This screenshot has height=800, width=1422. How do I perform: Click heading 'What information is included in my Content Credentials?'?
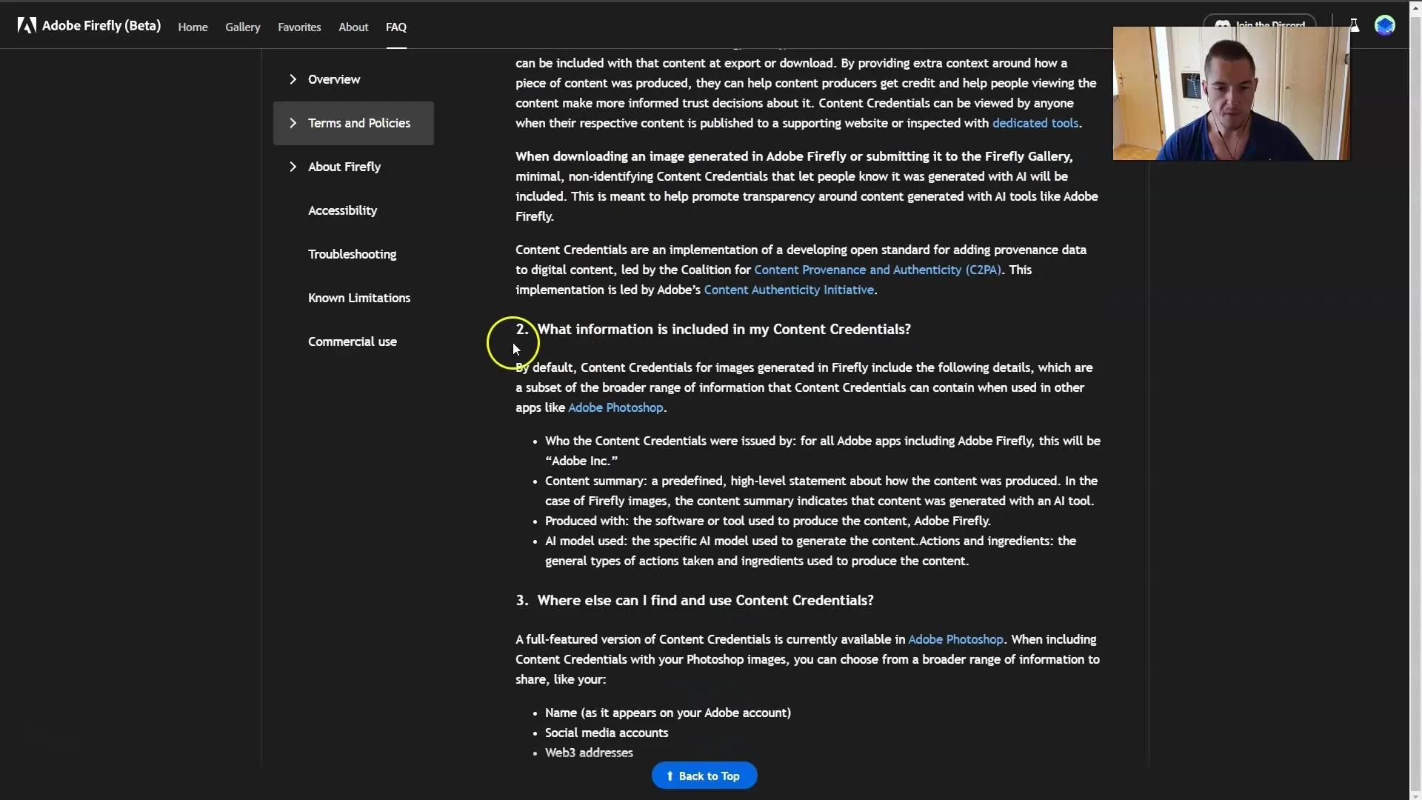[724, 329]
